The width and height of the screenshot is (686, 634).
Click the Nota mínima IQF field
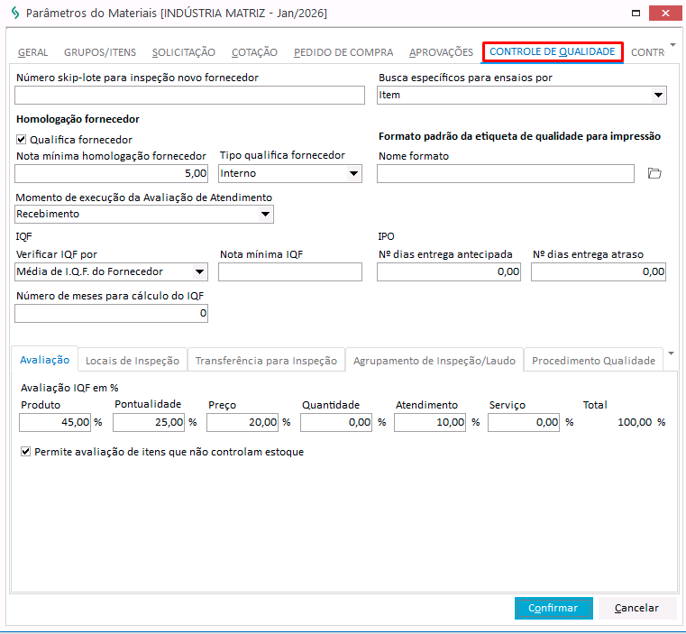[x=290, y=271]
